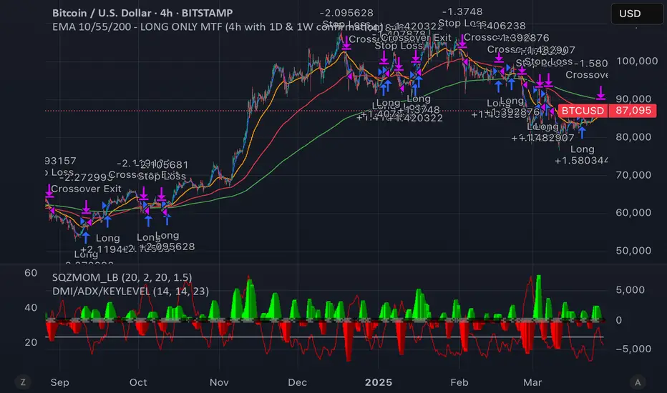
Task: Click the Long +1.580344 entry label
Action: [x=582, y=155]
